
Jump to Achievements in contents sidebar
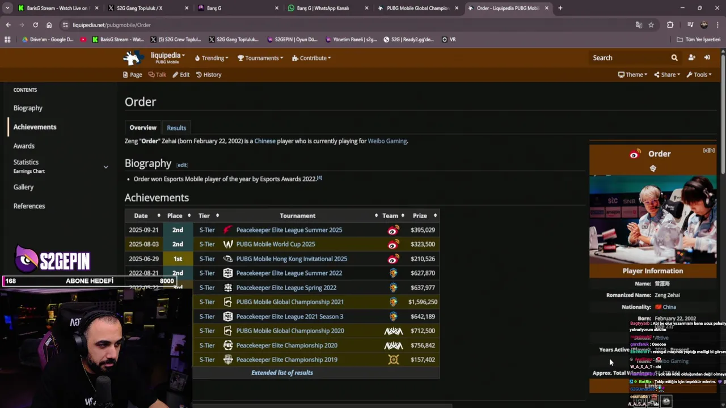35,127
